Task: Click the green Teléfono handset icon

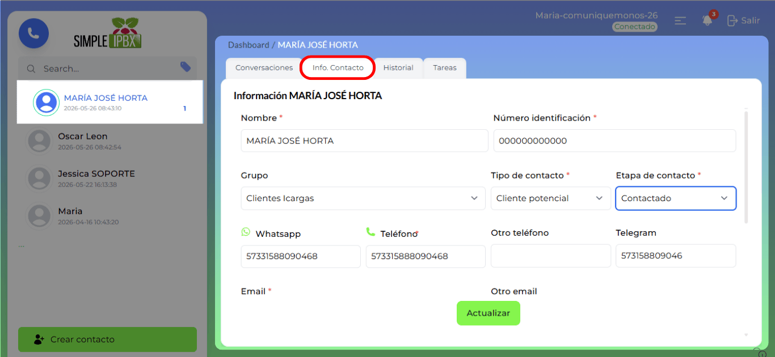Action: click(370, 232)
